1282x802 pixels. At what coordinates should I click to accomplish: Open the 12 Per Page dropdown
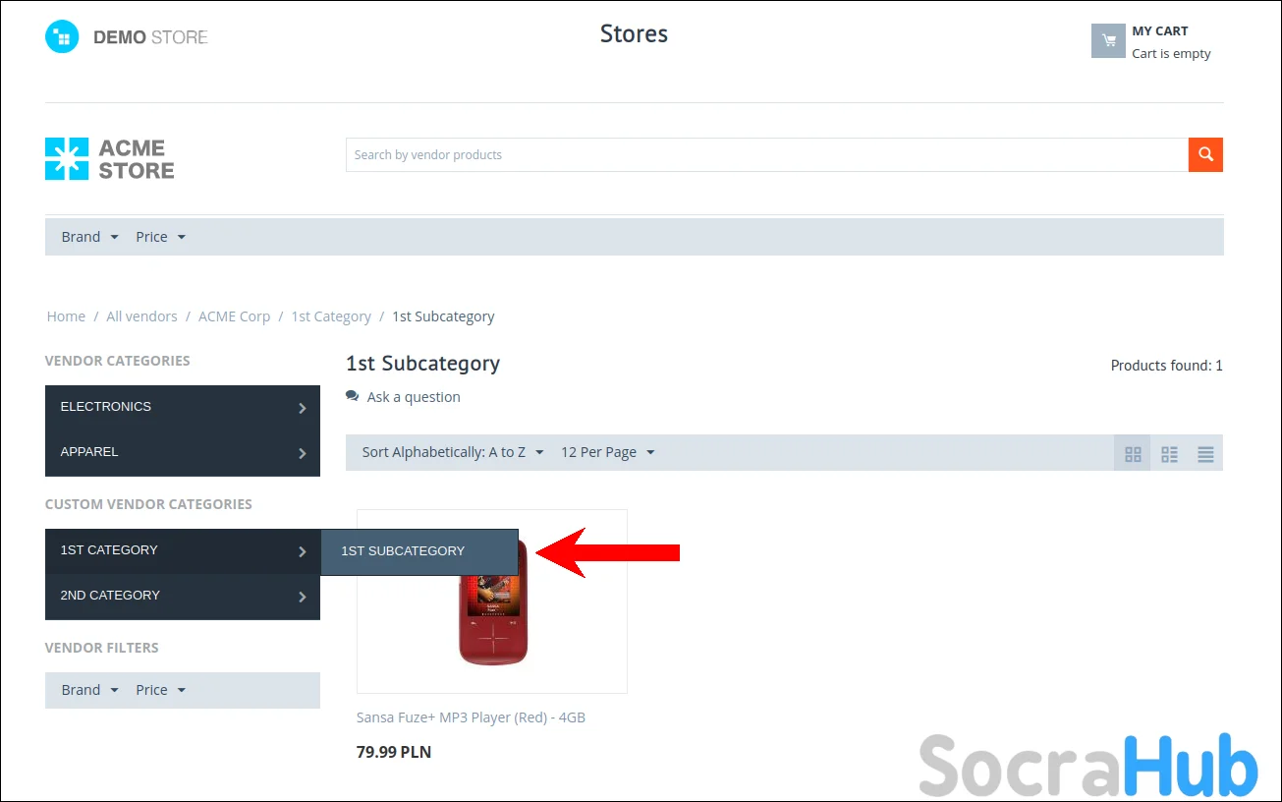608,452
